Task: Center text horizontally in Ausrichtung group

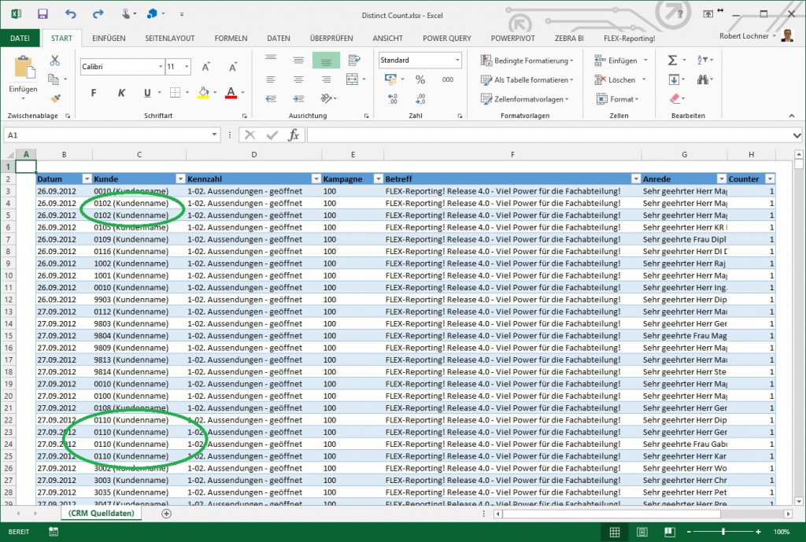Action: (x=298, y=79)
